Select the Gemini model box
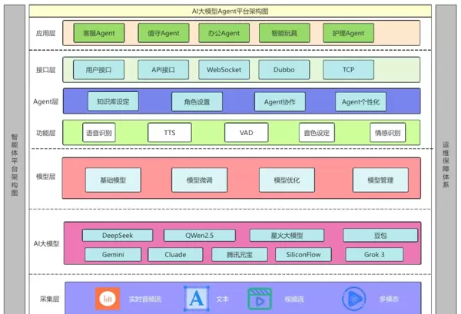461x314 pixels. [112, 254]
